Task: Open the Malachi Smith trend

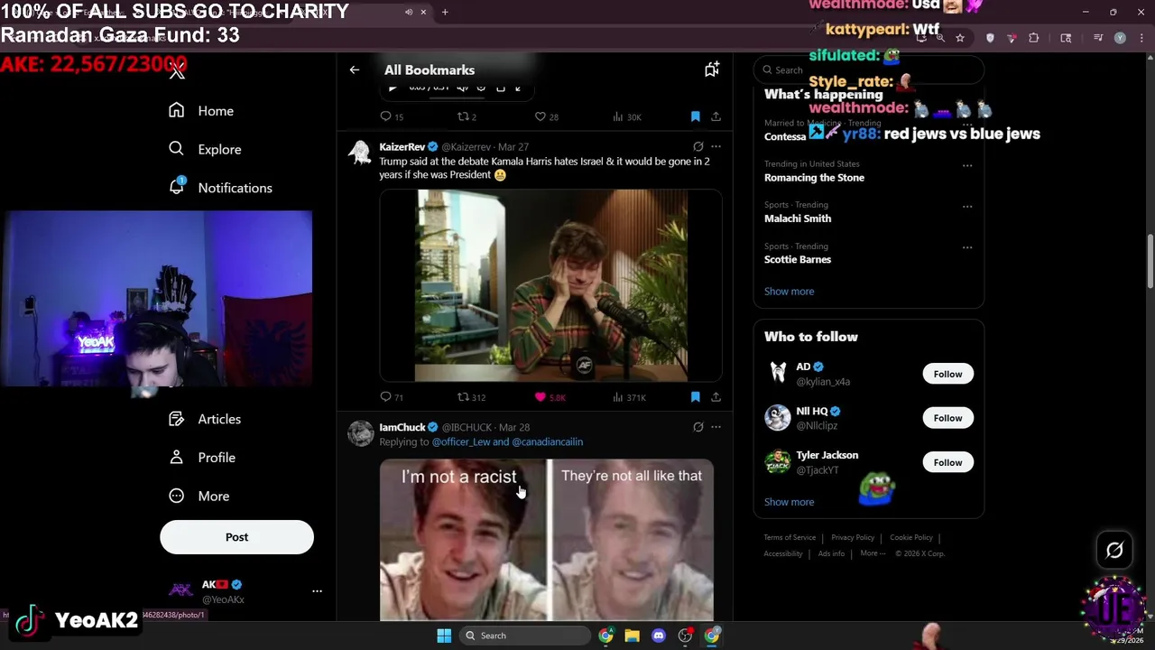Action: 798,218
